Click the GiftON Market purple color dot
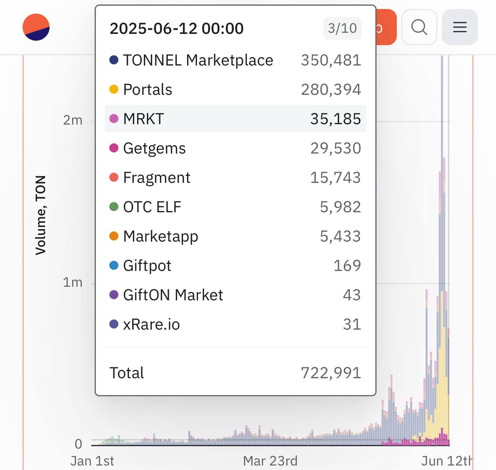 click(x=114, y=295)
